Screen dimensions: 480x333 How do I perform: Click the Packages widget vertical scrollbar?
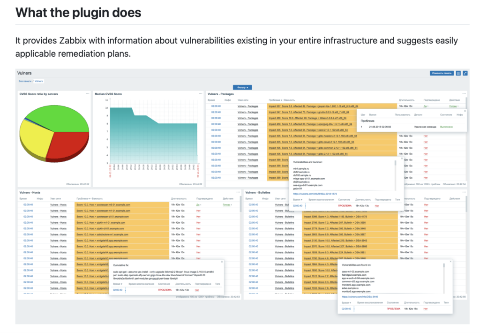466,103
